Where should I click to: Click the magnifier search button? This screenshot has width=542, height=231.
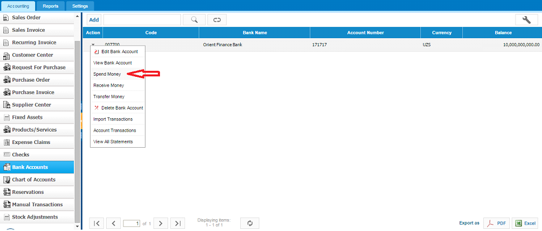point(194,20)
